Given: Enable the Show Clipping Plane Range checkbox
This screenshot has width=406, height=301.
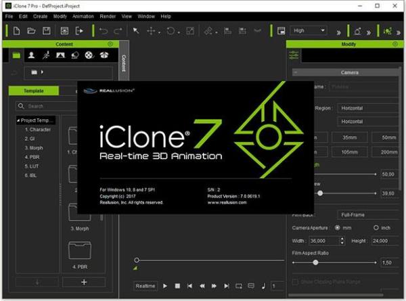Looking at the screenshot, I should [295, 282].
